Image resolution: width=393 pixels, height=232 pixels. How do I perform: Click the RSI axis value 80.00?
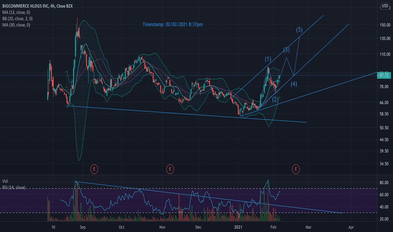pyautogui.click(x=384, y=183)
